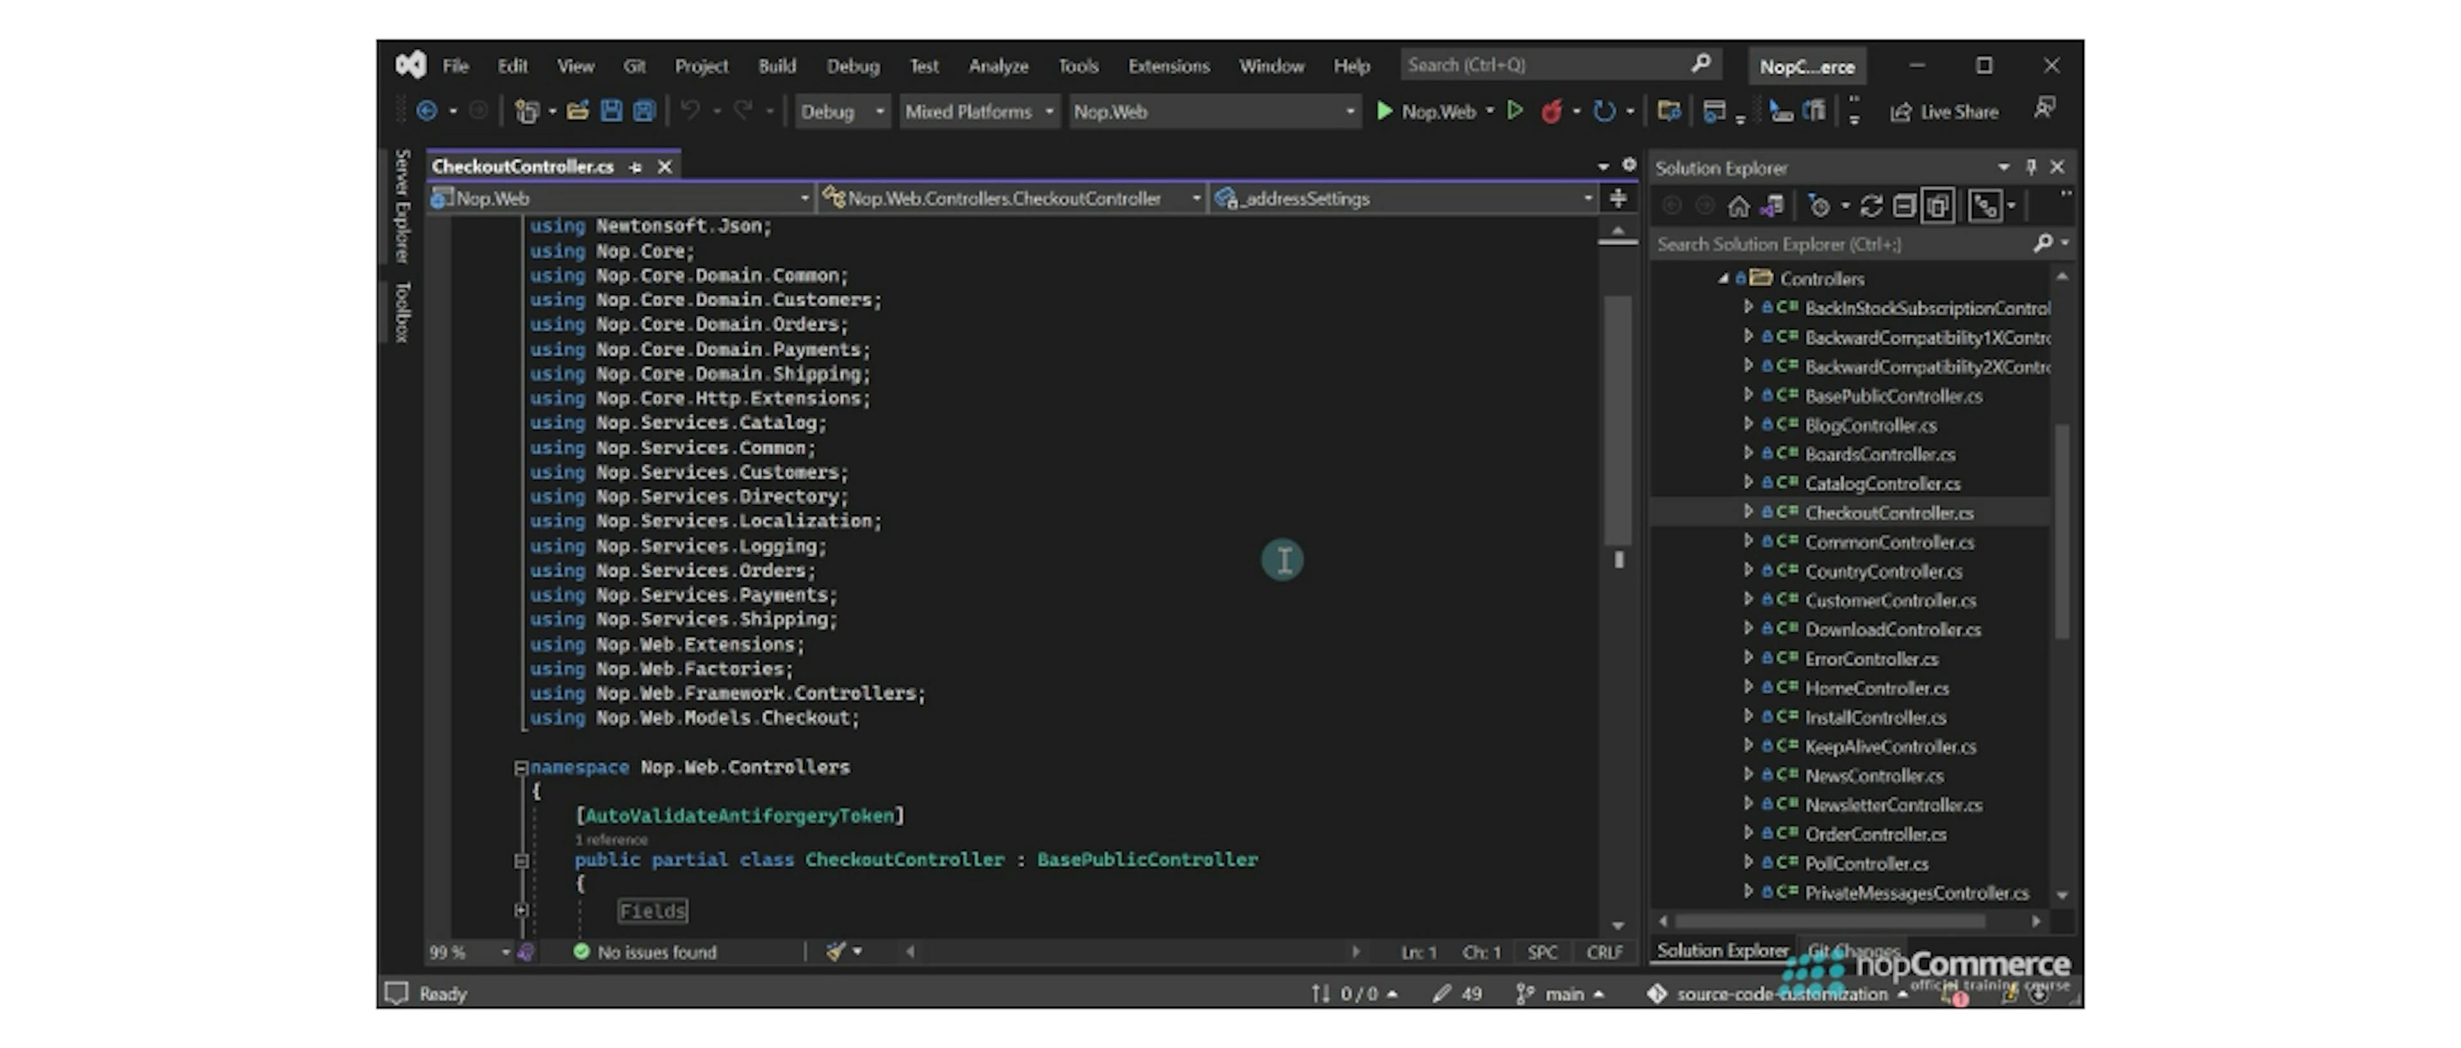2461x1048 pixels.
Task: Open the Nop.Web project navigation dropdown
Action: (x=622, y=198)
